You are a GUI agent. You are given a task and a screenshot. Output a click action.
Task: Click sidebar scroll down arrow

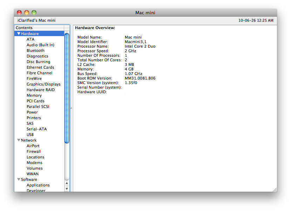coord(67,189)
